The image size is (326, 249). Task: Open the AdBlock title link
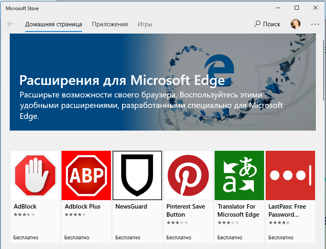[25, 207]
